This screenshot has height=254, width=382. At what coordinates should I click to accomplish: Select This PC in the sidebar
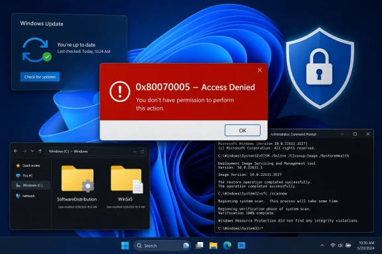click(x=31, y=175)
